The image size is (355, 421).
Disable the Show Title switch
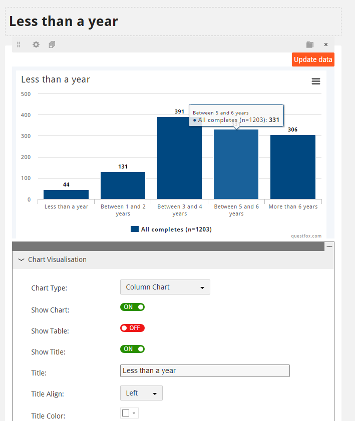click(132, 349)
